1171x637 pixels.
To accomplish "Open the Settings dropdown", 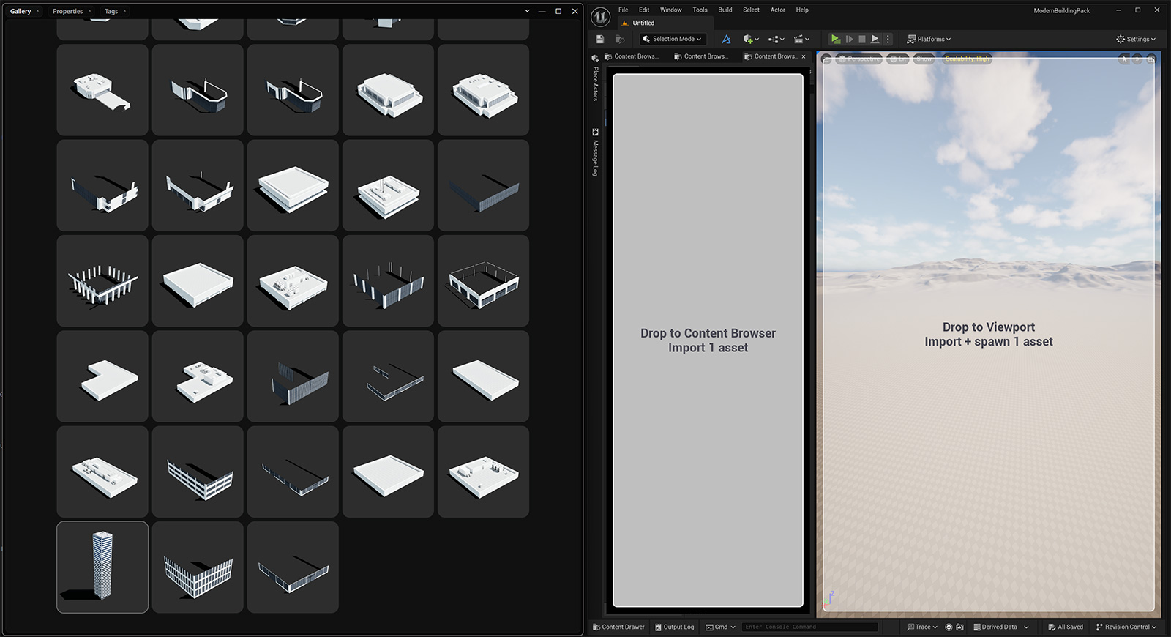I will coord(1136,39).
